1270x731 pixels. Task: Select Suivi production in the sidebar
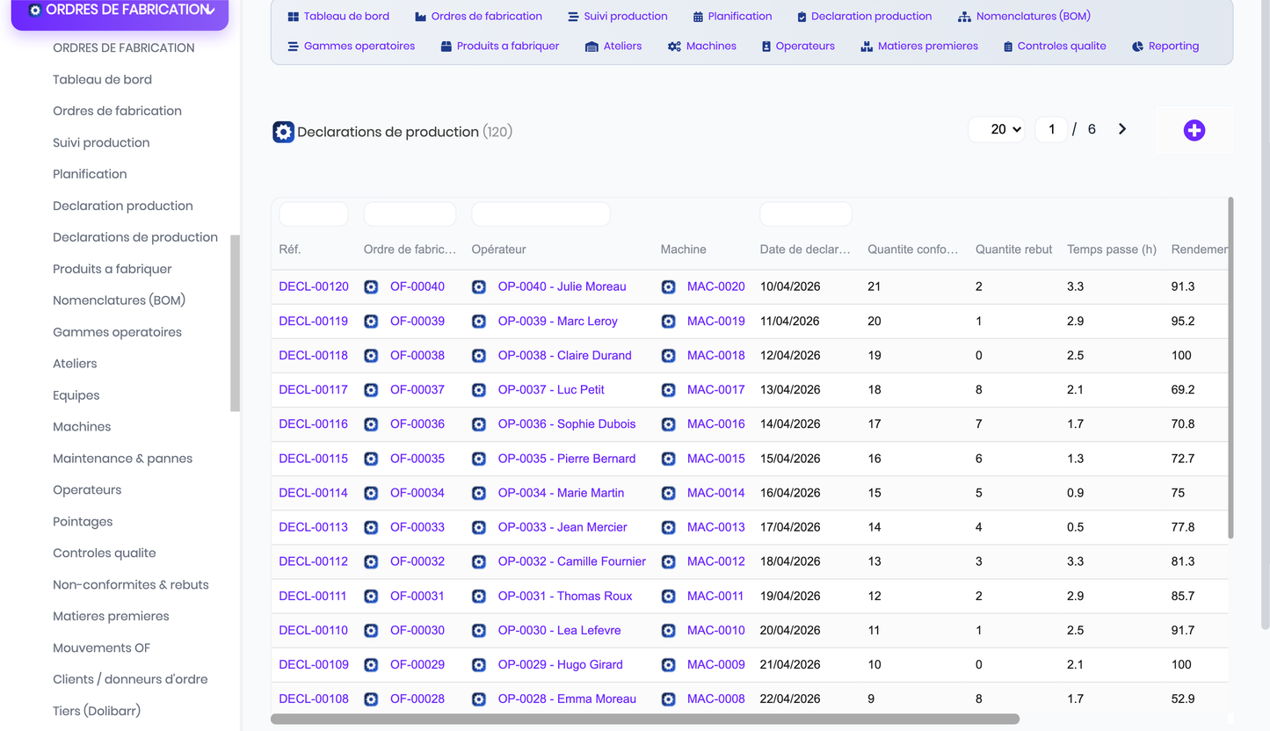click(x=101, y=142)
